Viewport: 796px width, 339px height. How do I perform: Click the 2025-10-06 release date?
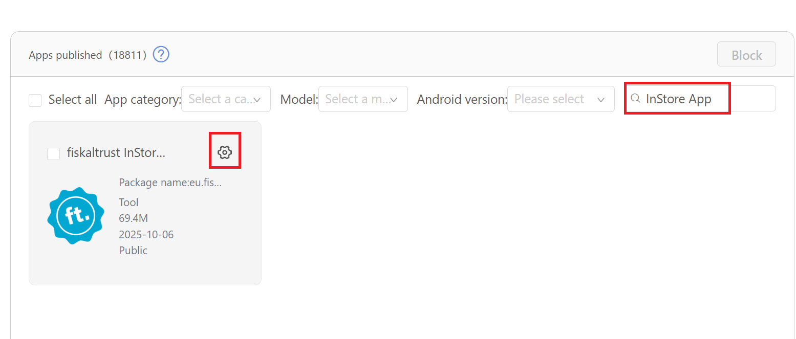(146, 235)
